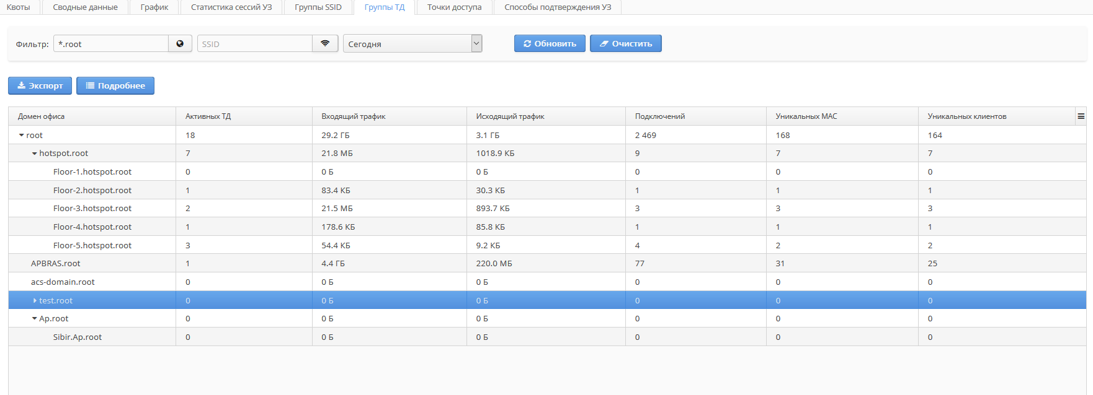This screenshot has width=1093, height=395.
Task: Click into the SSID input field
Action: (255, 43)
